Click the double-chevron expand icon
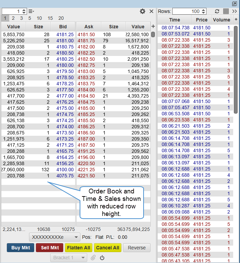Viewport: 240px width, 263px height. (235, 11)
